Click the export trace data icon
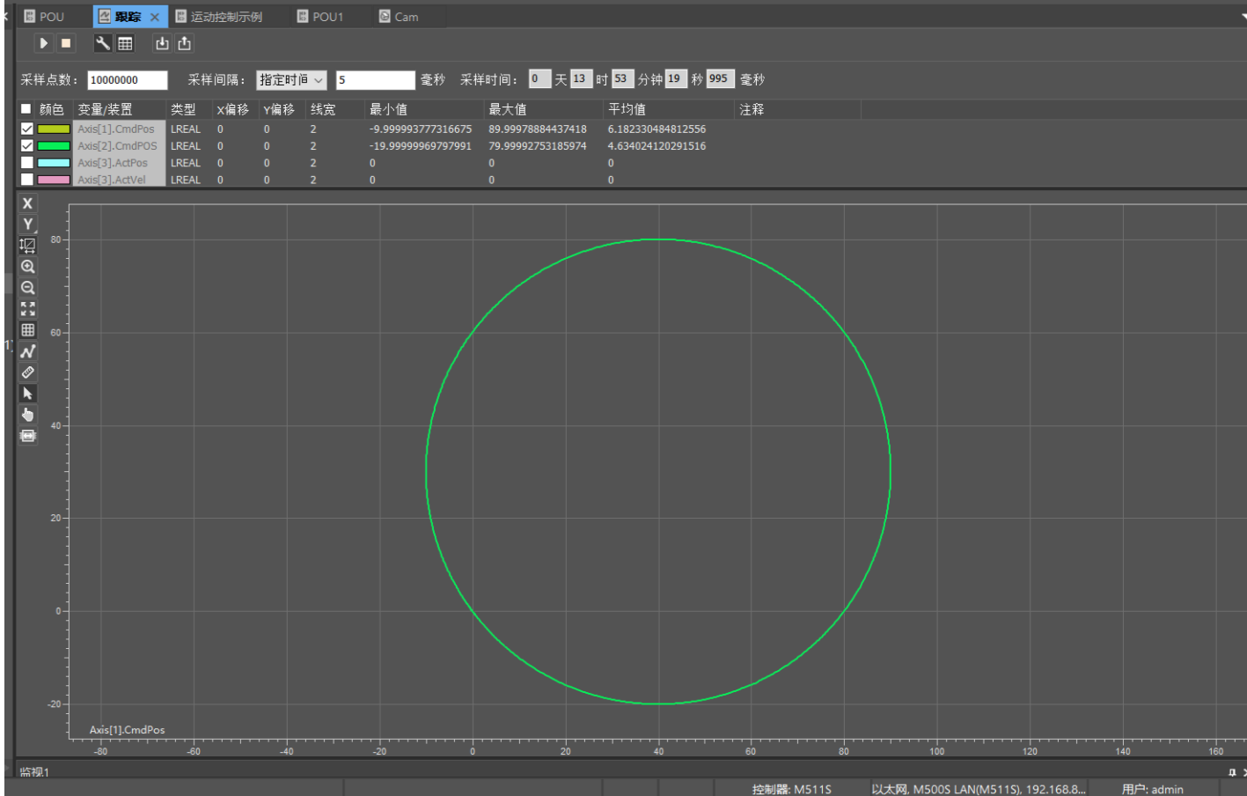The width and height of the screenshot is (1247, 796). click(184, 43)
